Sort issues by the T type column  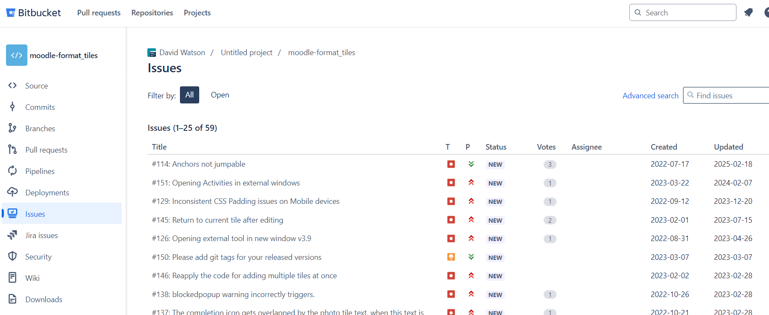[x=448, y=147]
